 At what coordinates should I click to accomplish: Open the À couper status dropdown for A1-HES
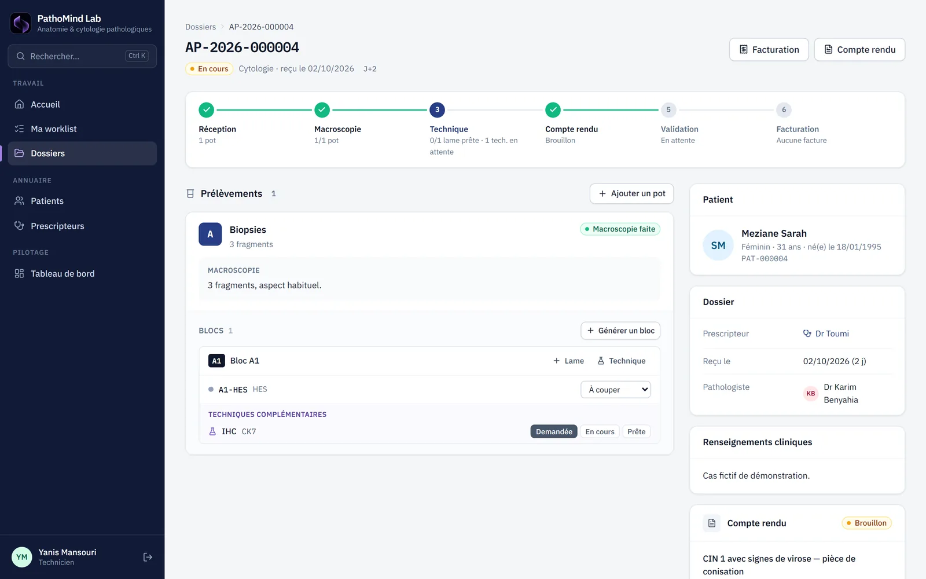(x=616, y=390)
